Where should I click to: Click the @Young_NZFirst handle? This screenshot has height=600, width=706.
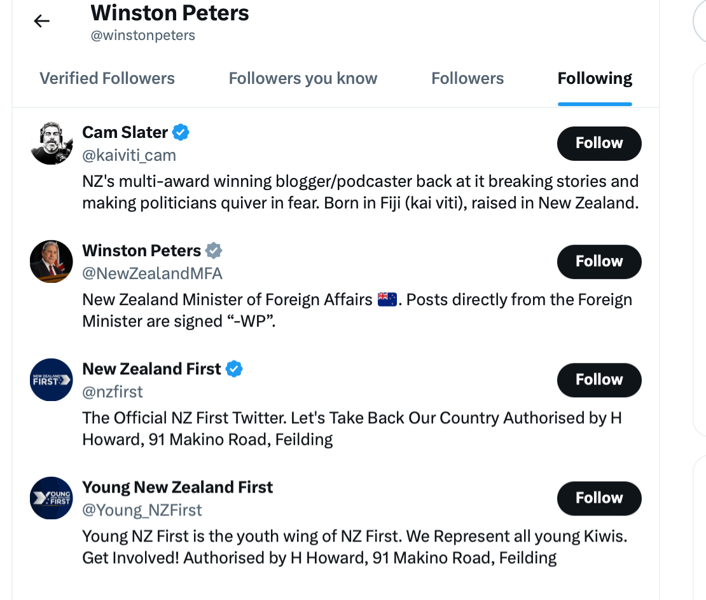point(142,510)
